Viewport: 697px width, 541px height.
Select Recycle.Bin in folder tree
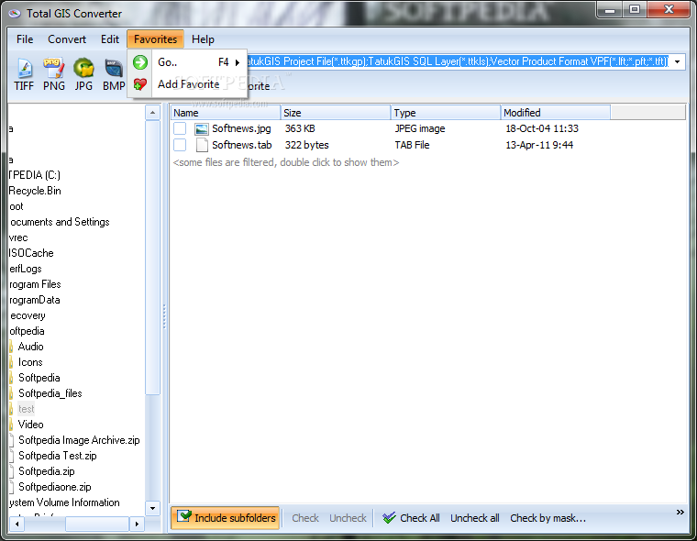[x=35, y=191]
